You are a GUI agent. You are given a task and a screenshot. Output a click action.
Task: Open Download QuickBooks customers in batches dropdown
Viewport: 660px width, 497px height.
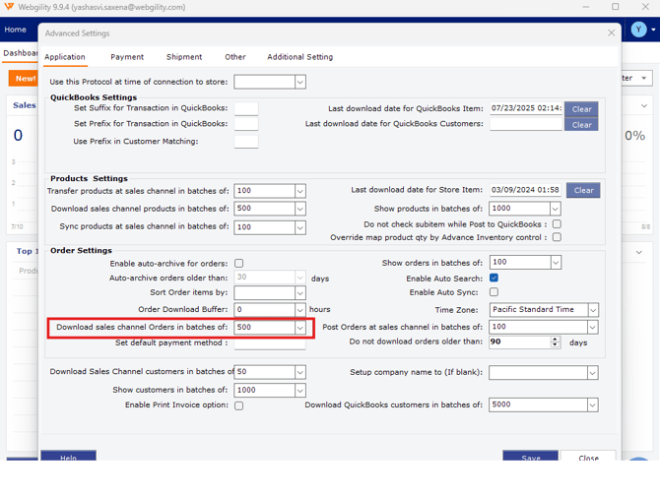pos(592,404)
